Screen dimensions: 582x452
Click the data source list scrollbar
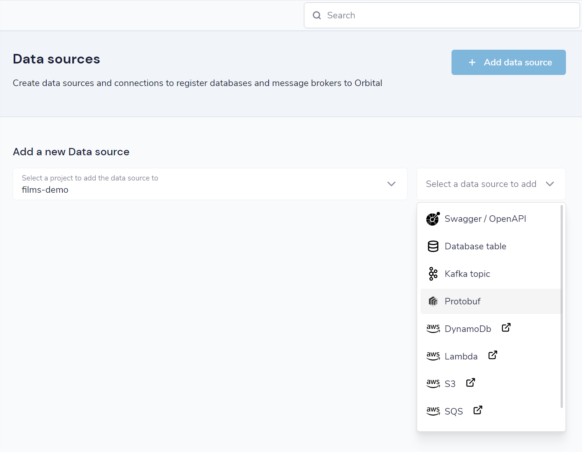561,306
